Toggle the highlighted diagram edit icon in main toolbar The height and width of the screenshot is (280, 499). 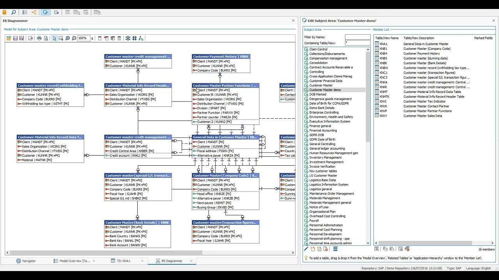[45, 12]
